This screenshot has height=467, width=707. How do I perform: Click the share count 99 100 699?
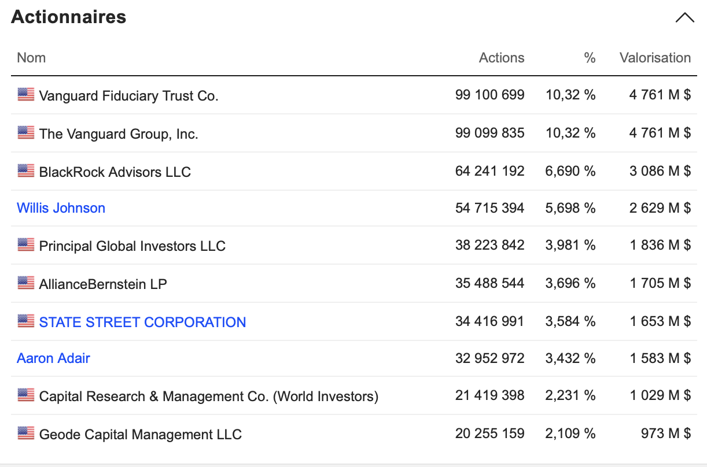[x=490, y=95]
